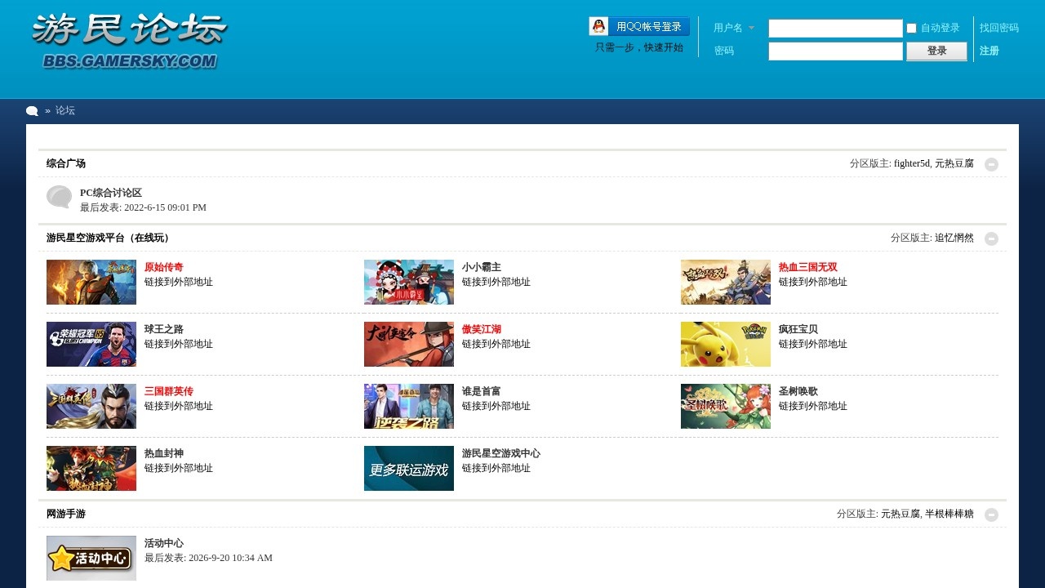
Task: Click the QQ account login button
Action: tap(639, 27)
